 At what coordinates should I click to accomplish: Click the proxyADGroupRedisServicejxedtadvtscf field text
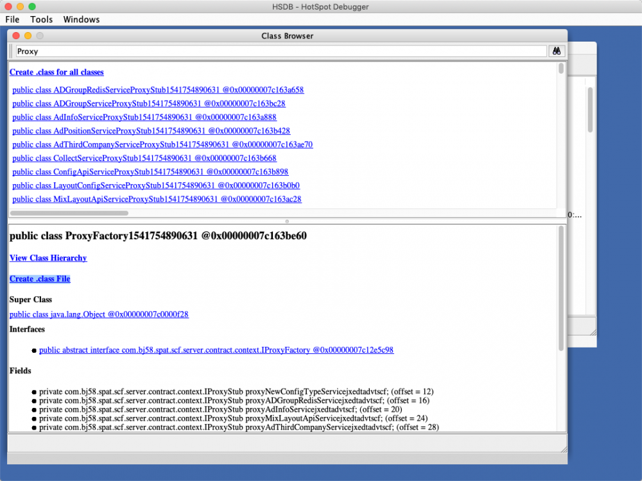tap(234, 400)
